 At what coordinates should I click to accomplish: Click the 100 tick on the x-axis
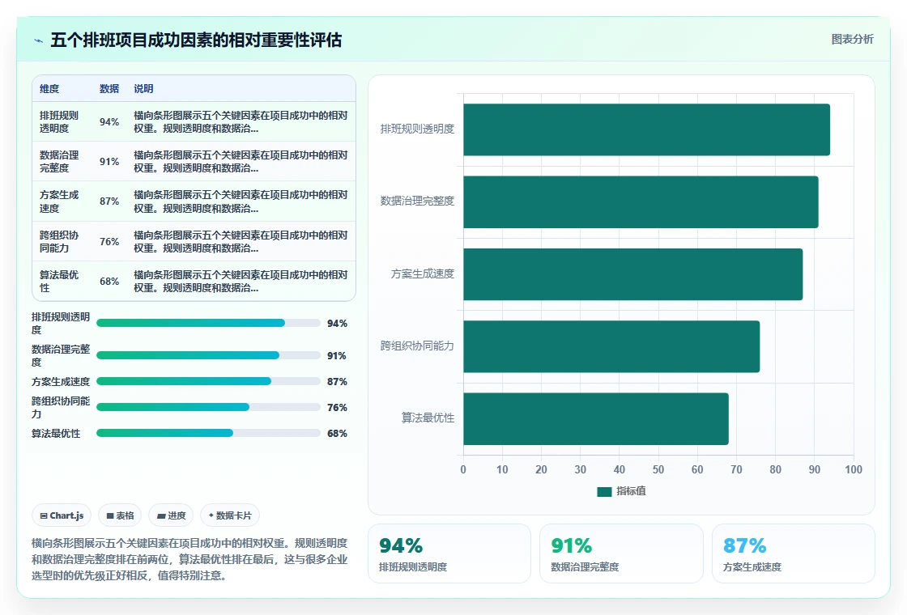pos(854,470)
